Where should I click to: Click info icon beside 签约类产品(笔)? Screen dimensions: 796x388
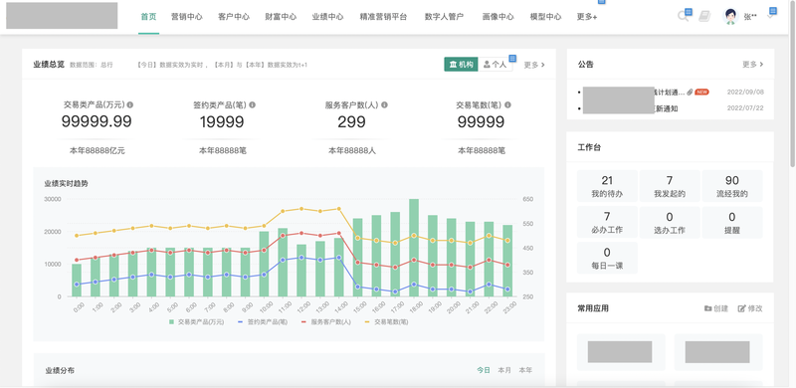point(253,104)
